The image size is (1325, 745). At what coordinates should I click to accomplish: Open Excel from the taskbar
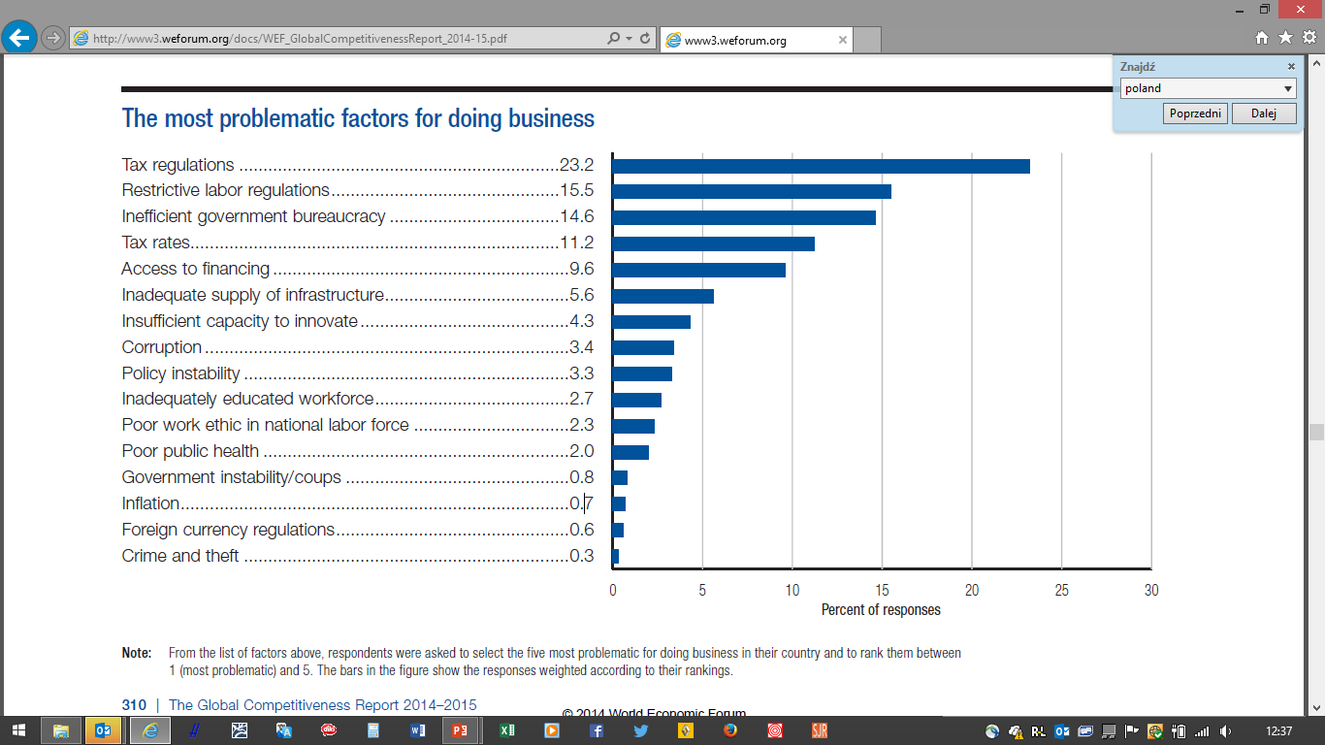coord(507,730)
